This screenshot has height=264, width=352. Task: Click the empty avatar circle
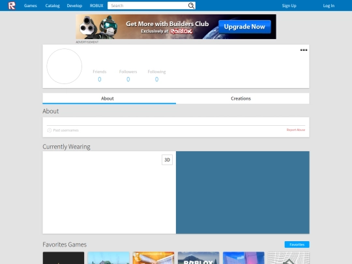click(x=64, y=66)
